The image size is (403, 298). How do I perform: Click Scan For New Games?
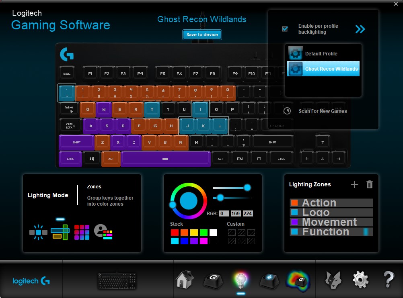[323, 111]
